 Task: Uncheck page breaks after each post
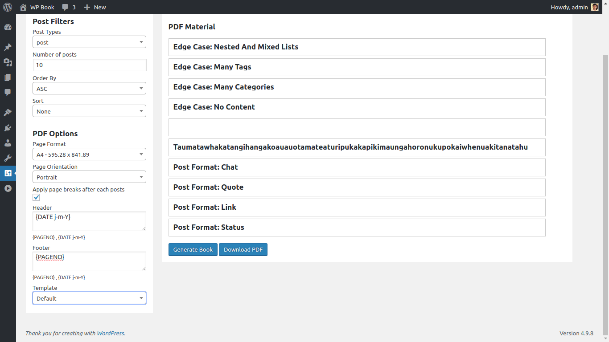(36, 197)
